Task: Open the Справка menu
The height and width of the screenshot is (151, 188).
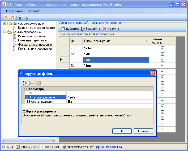Action: click(x=35, y=11)
